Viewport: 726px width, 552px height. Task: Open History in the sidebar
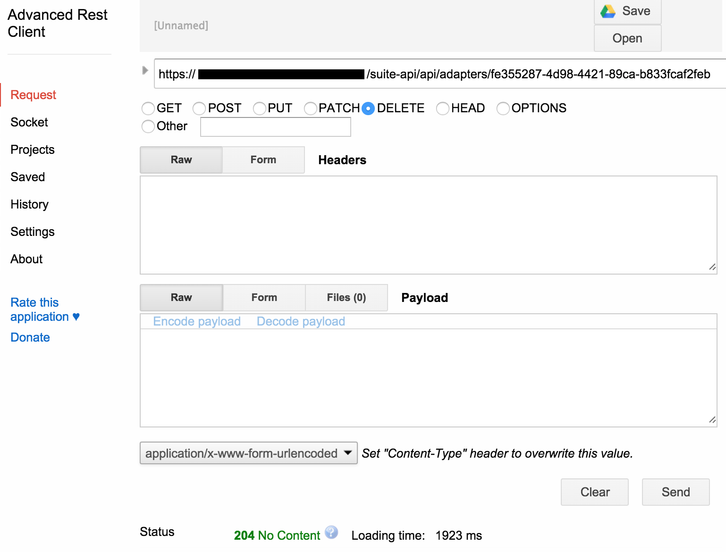click(x=29, y=204)
